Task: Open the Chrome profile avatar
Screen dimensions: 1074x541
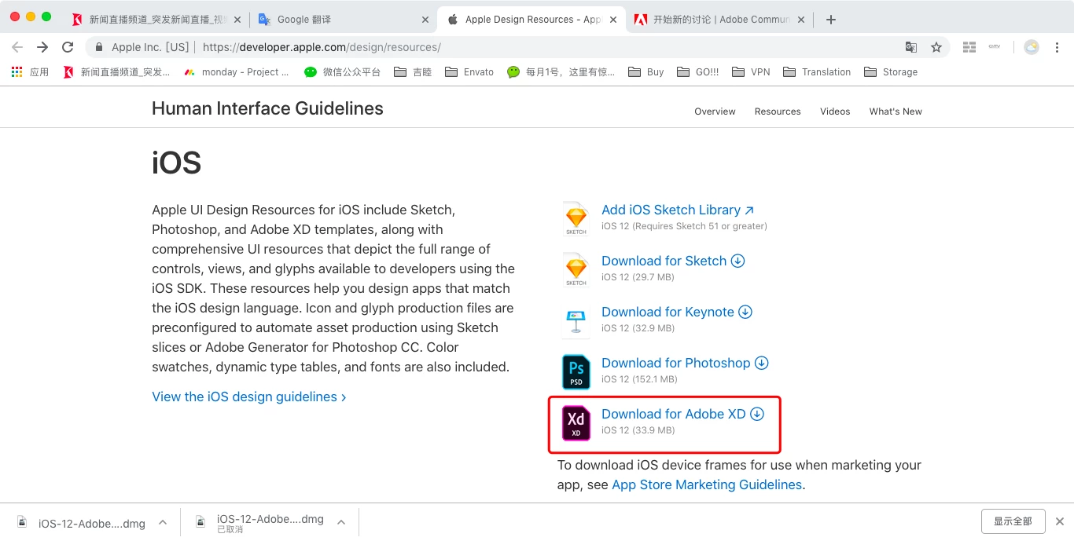Action: click(x=1032, y=47)
